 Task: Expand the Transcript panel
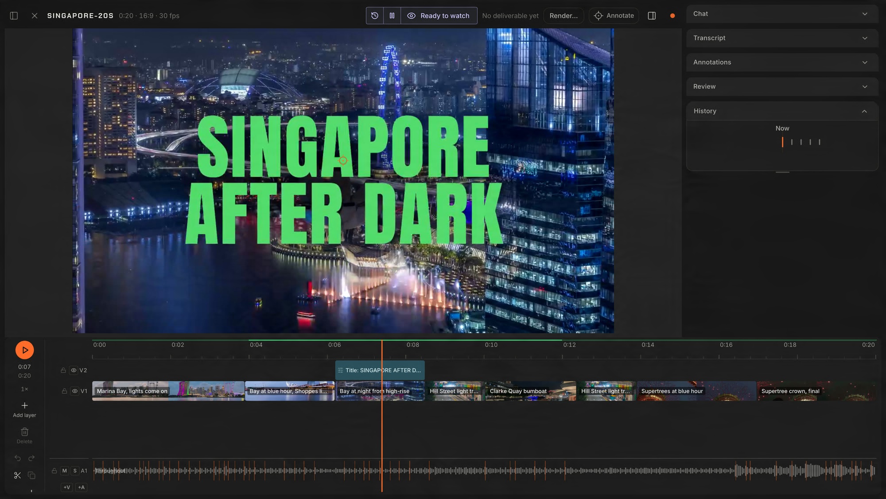[782, 38]
